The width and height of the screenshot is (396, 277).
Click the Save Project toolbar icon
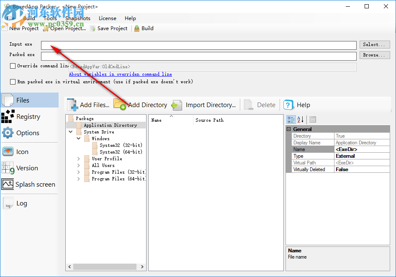point(93,28)
